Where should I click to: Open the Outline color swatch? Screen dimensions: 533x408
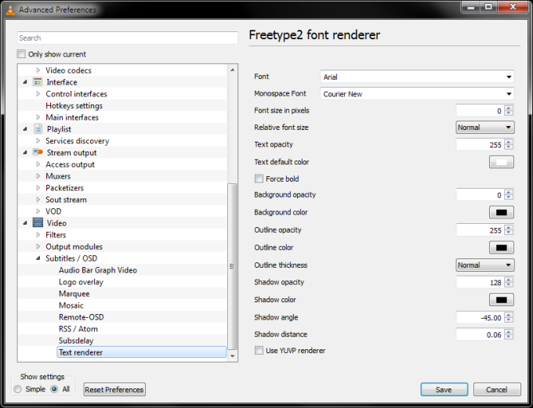coord(502,247)
